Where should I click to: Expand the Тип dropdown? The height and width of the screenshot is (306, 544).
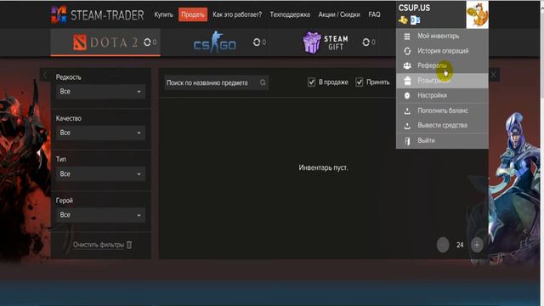(100, 173)
